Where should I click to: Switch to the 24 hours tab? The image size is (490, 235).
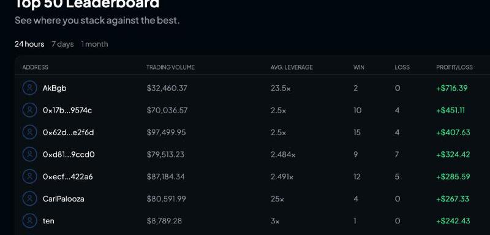coord(29,44)
